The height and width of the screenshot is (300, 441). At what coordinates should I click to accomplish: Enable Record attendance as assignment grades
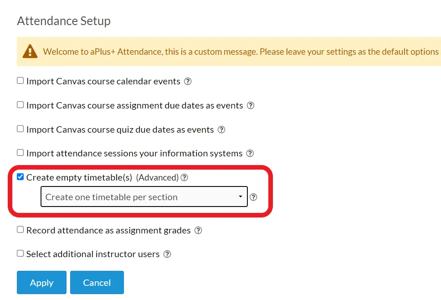20,230
